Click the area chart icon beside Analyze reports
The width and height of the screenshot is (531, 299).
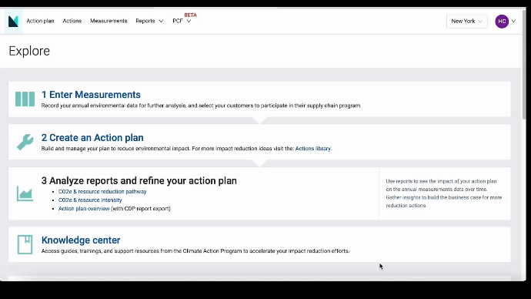tap(25, 193)
